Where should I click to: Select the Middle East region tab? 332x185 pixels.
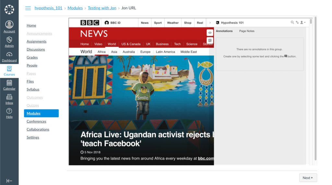coord(189,52)
